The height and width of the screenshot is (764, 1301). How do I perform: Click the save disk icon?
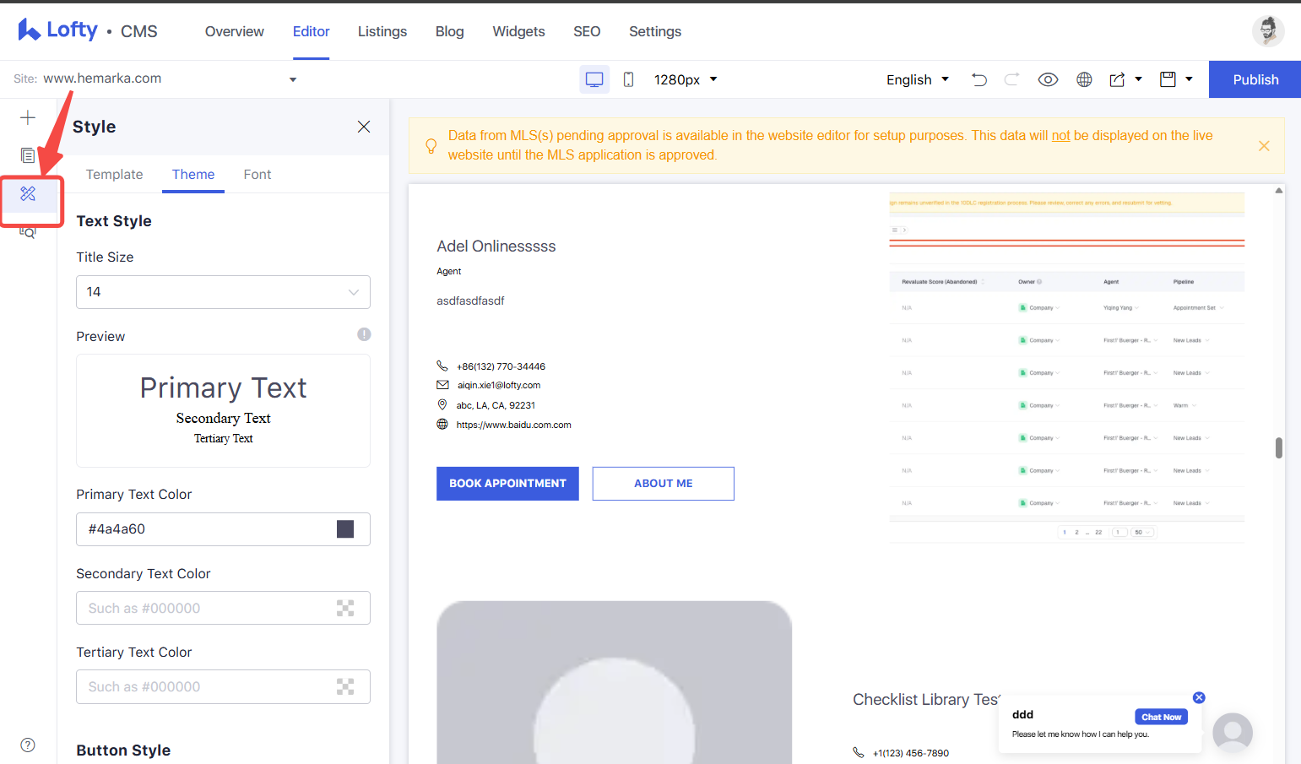point(1168,79)
